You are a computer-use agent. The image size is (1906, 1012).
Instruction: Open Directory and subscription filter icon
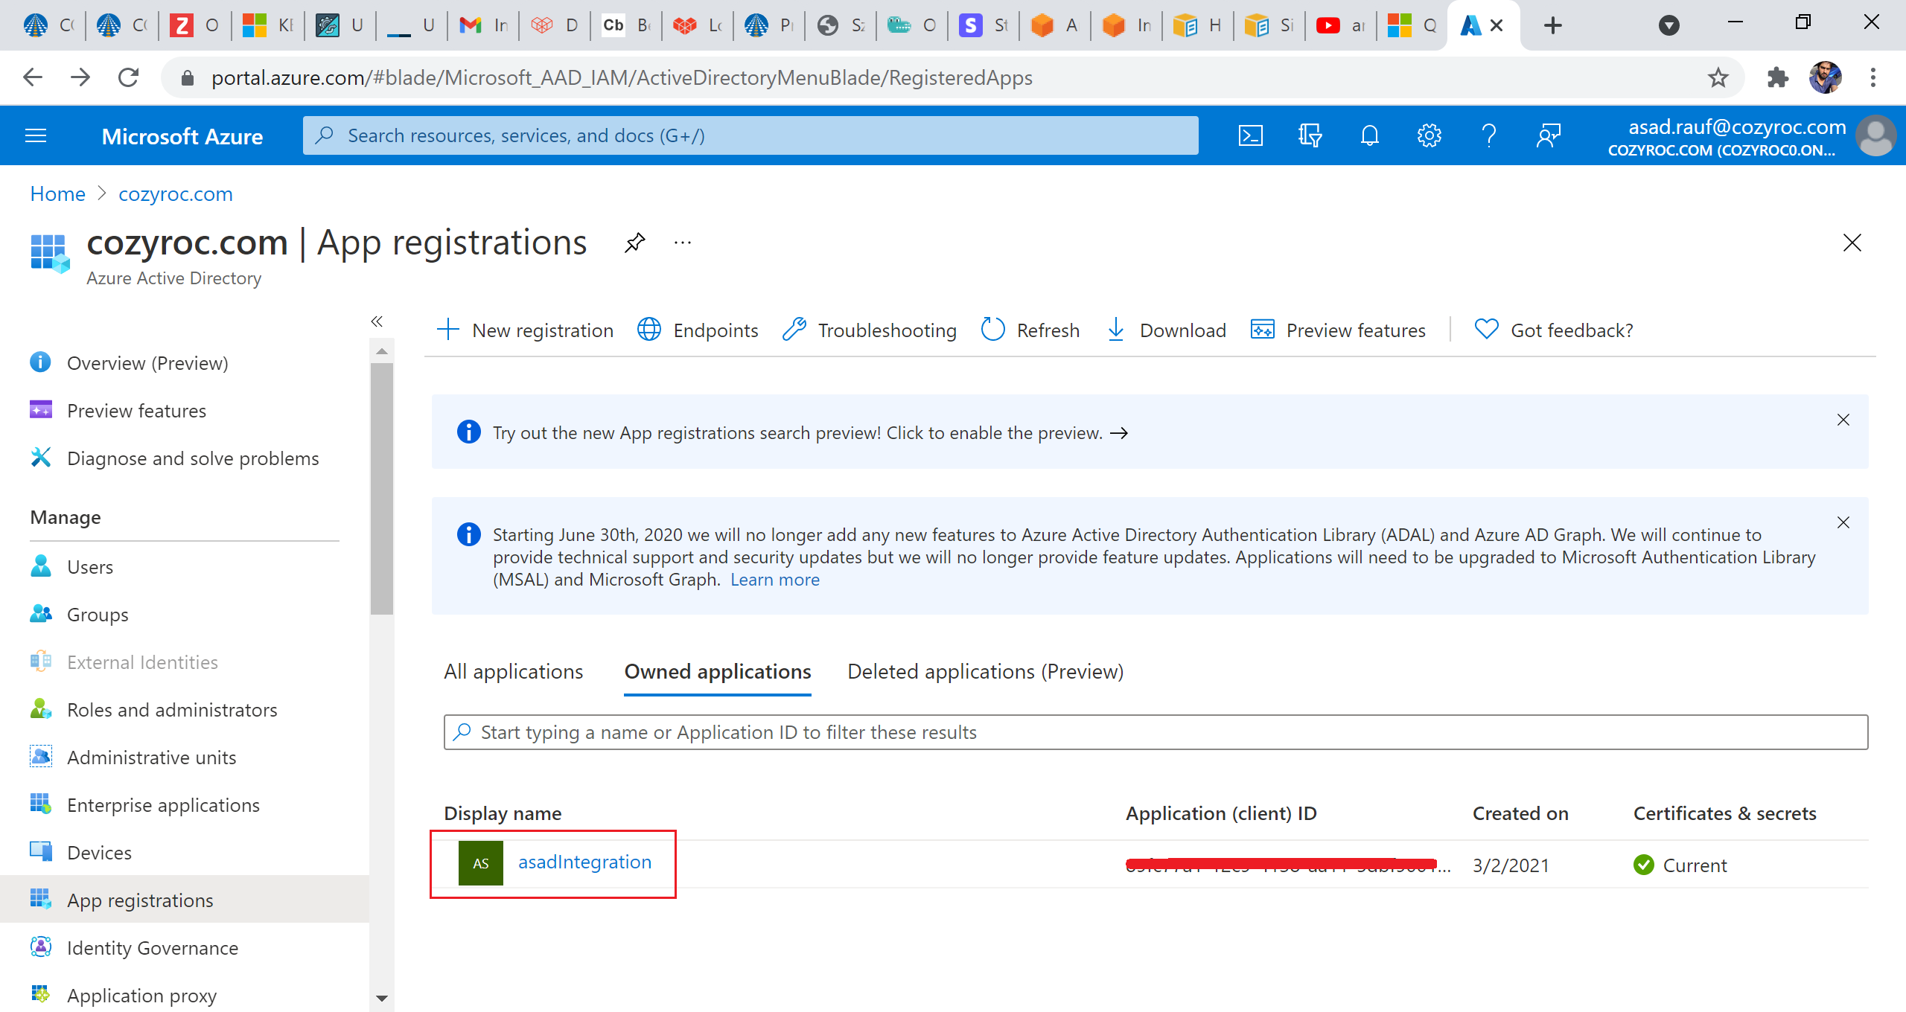tap(1310, 135)
